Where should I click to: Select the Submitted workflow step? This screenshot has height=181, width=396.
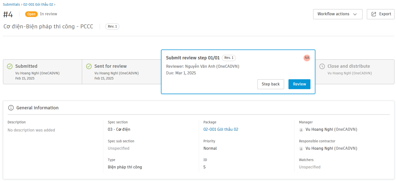pos(42,72)
